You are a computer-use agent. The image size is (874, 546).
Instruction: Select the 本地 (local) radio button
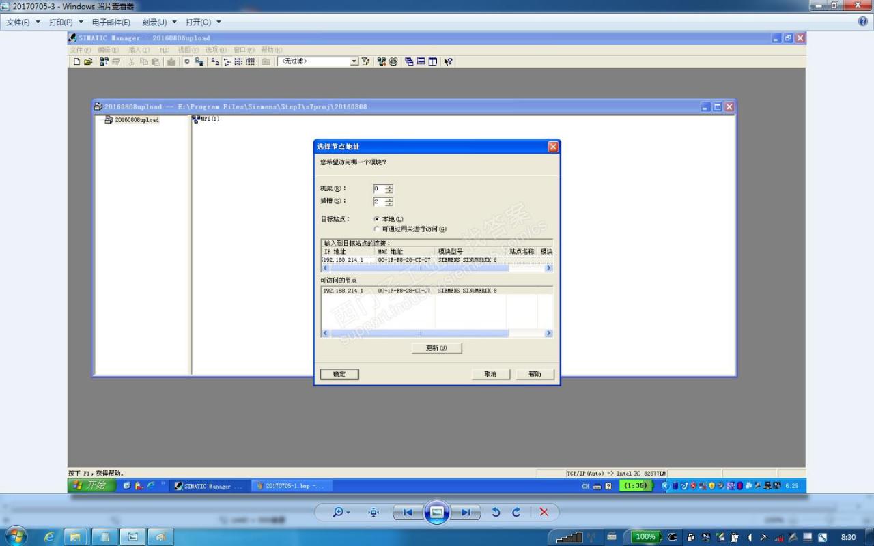[x=377, y=219]
